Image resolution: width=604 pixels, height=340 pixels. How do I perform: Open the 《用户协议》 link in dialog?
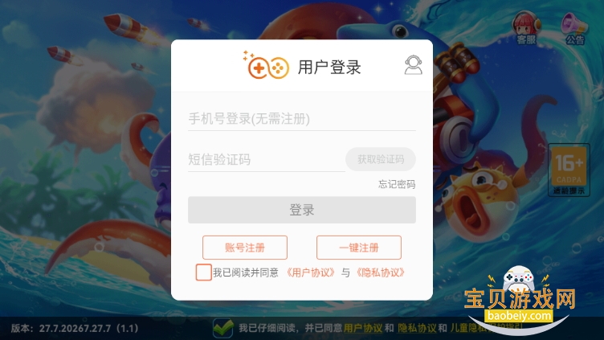(311, 272)
